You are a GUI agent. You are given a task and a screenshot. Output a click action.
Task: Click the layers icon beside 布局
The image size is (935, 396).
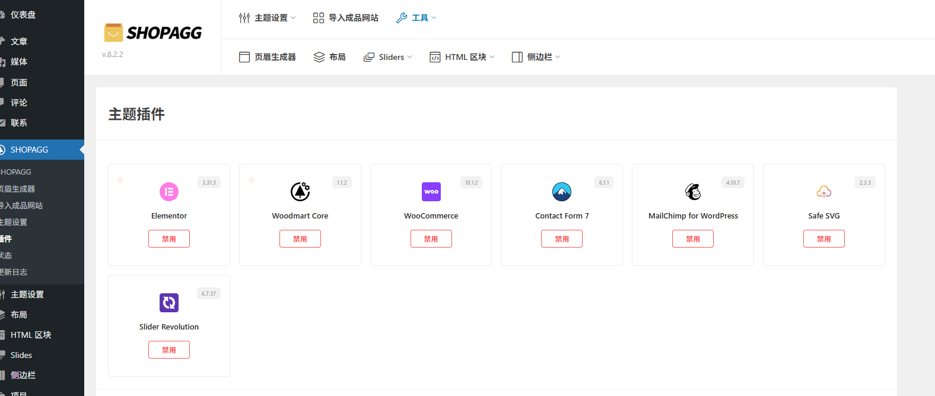pyautogui.click(x=319, y=57)
